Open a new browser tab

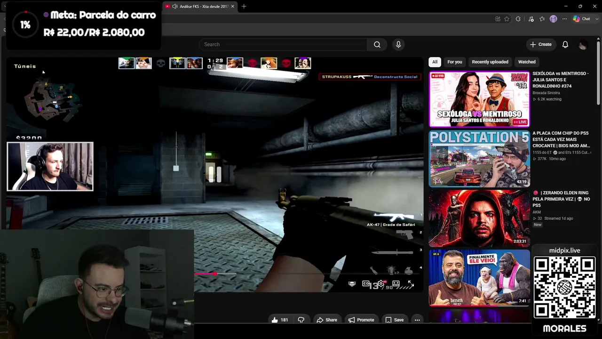[x=244, y=7]
